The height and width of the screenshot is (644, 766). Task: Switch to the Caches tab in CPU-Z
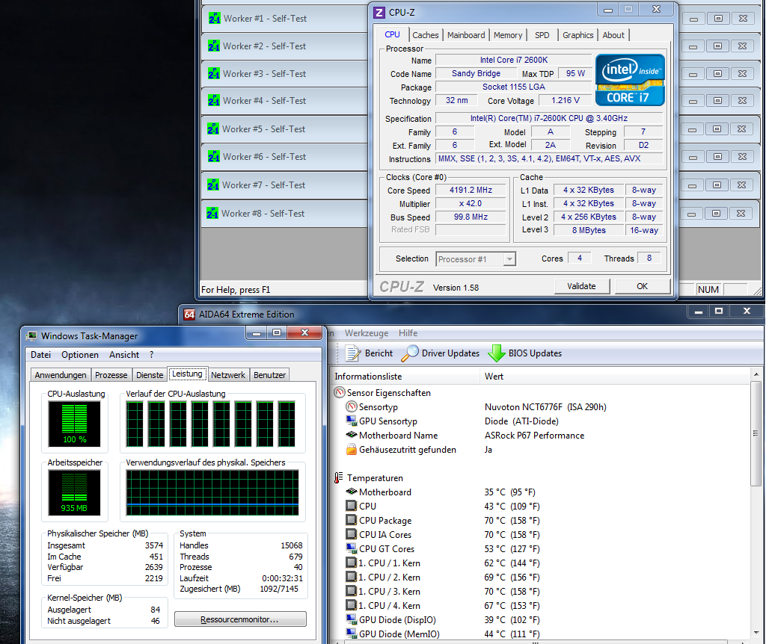(x=426, y=35)
